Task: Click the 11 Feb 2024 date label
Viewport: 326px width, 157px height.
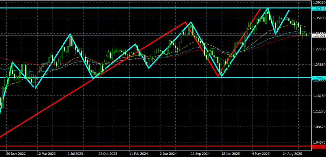Action: tap(139, 153)
